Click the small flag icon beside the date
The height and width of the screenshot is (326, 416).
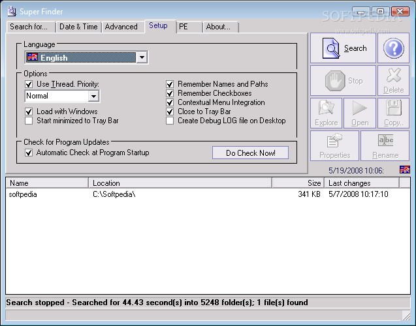pos(405,170)
